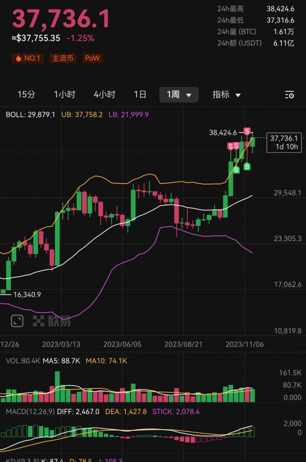
Task: Tap the MA5: 88.7K volume average
Action: pyautogui.click(x=61, y=361)
